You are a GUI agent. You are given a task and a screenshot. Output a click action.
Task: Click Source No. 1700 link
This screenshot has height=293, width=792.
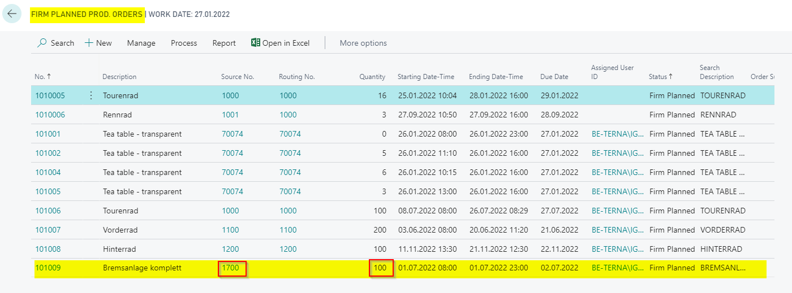(230, 268)
